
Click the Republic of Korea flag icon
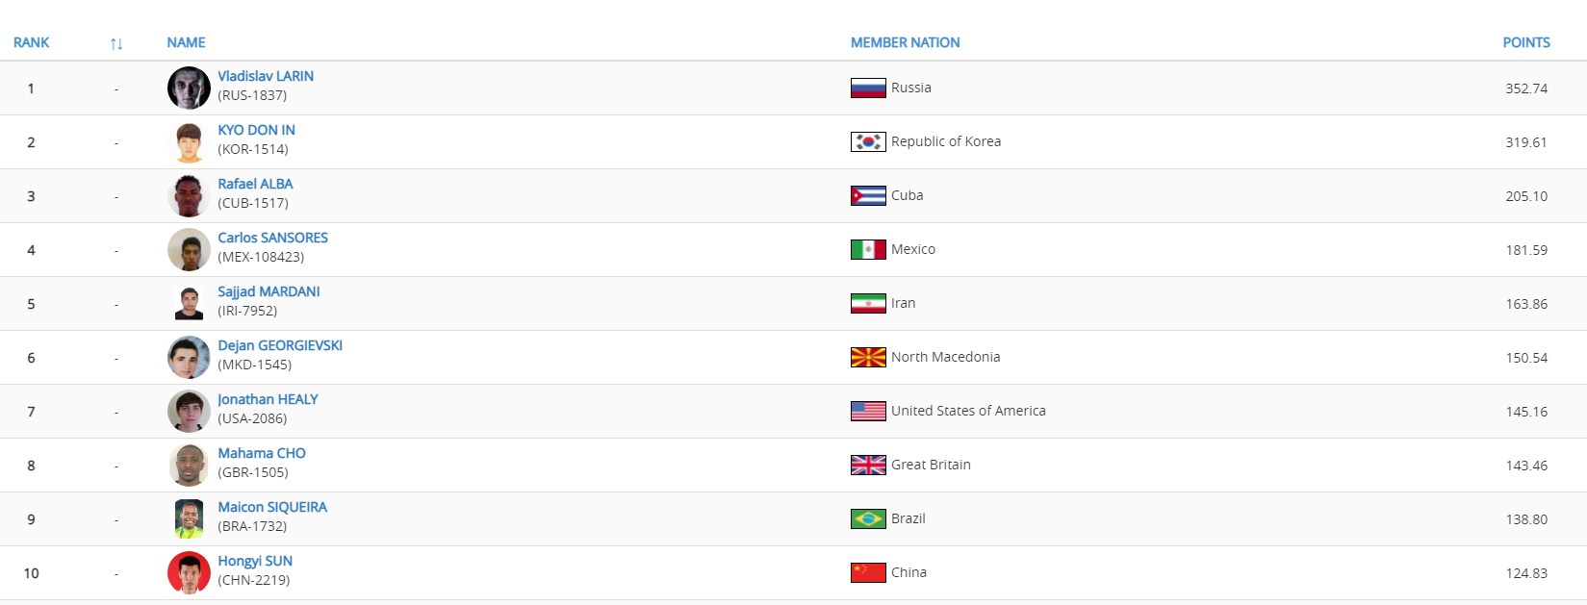(x=868, y=142)
